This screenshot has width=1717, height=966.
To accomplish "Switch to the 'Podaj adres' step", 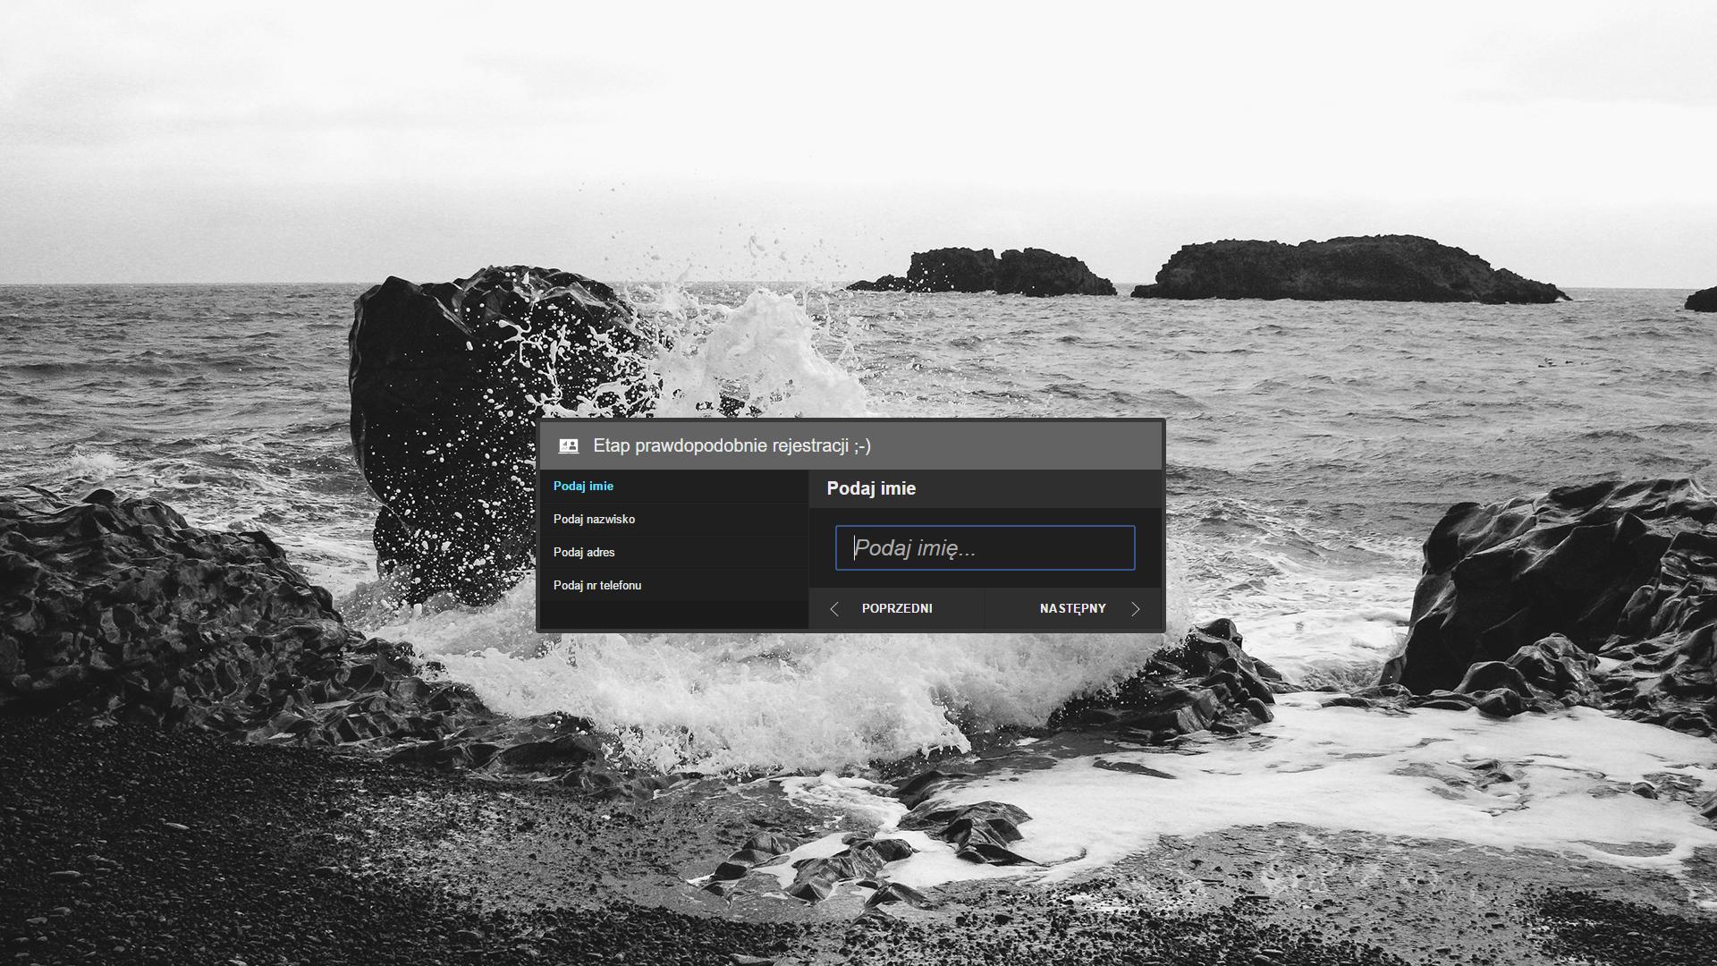I will (584, 553).
